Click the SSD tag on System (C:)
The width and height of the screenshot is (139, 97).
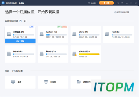click(x=64, y=27)
